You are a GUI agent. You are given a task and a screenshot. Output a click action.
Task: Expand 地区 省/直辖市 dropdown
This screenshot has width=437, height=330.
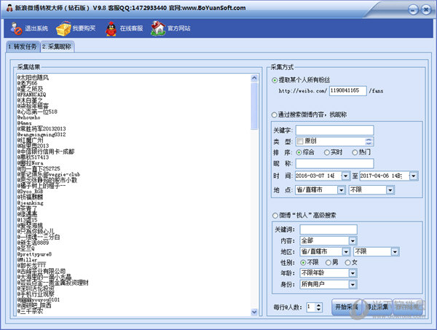coord(346,251)
